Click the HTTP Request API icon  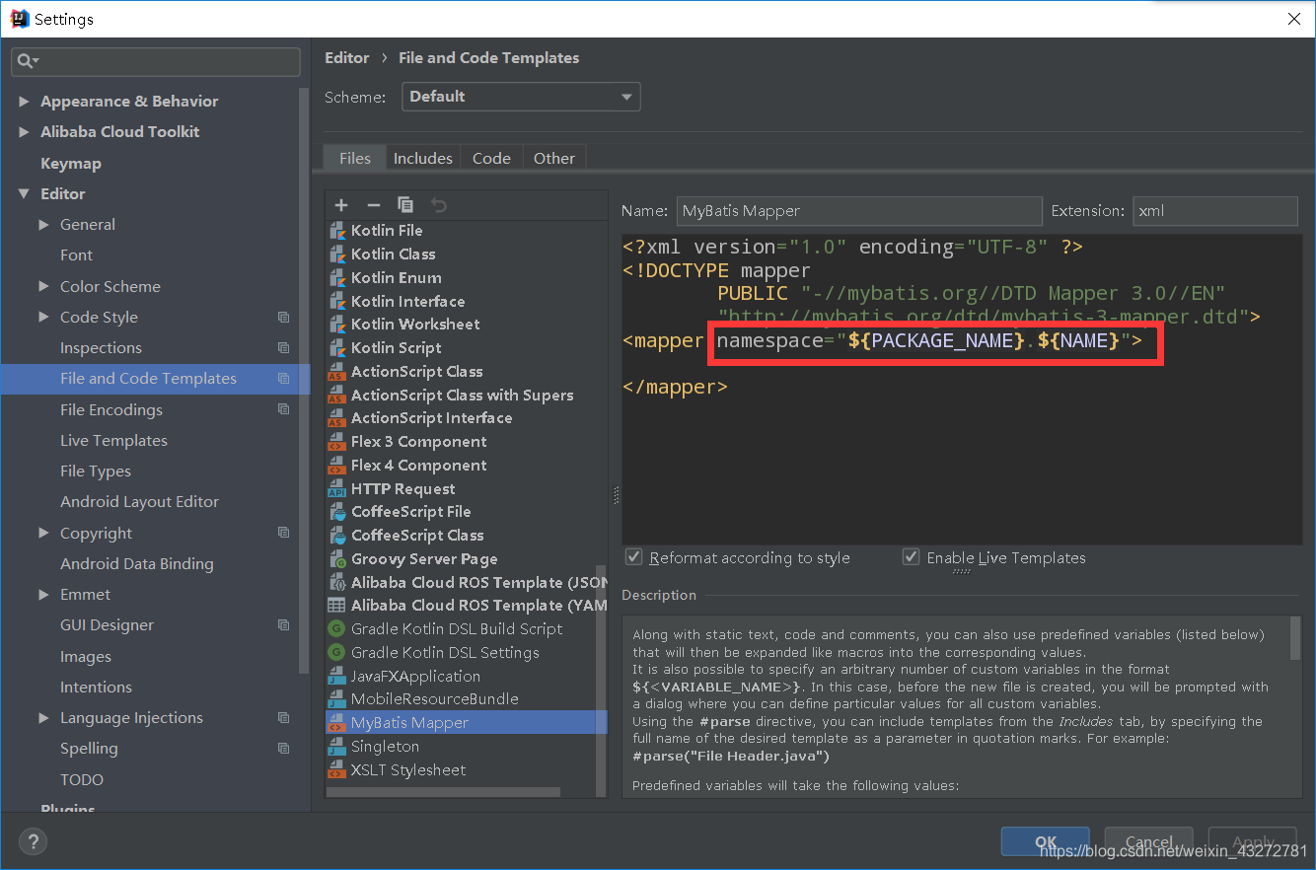(336, 489)
